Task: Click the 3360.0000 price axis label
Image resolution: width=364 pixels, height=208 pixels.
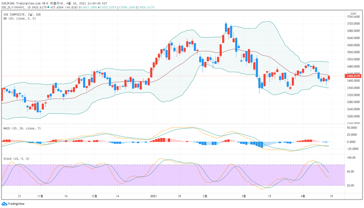Action: tap(353, 88)
